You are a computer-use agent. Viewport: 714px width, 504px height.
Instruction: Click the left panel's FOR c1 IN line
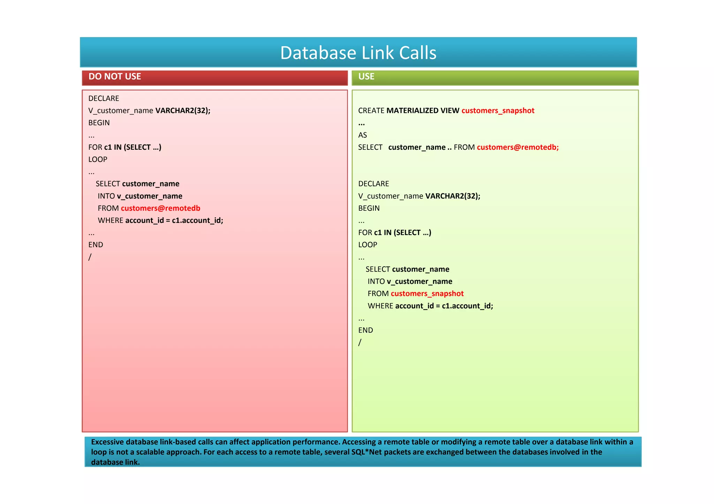(124, 147)
